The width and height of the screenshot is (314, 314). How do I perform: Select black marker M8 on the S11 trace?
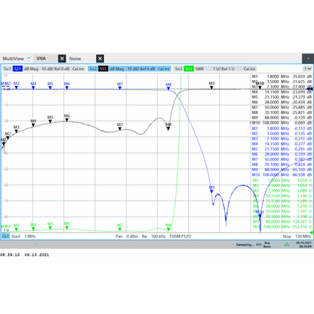point(168,127)
